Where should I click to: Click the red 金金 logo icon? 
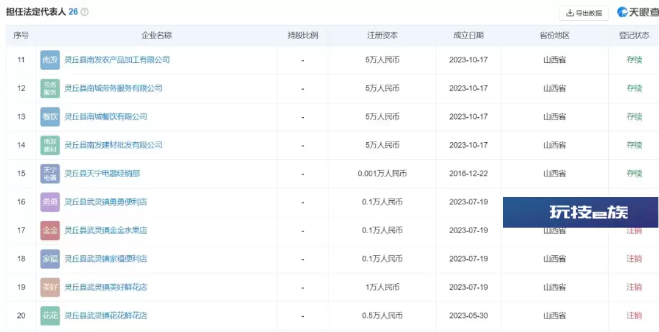(50, 230)
